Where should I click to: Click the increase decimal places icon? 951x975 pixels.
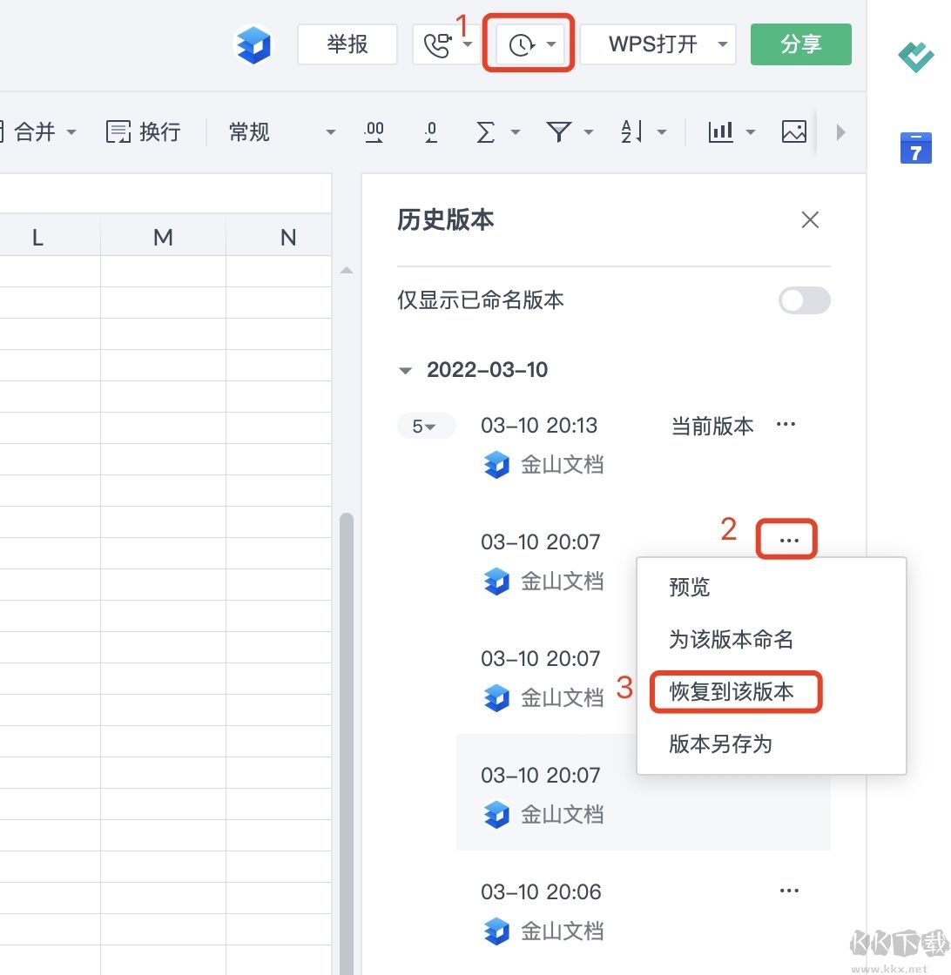[374, 131]
